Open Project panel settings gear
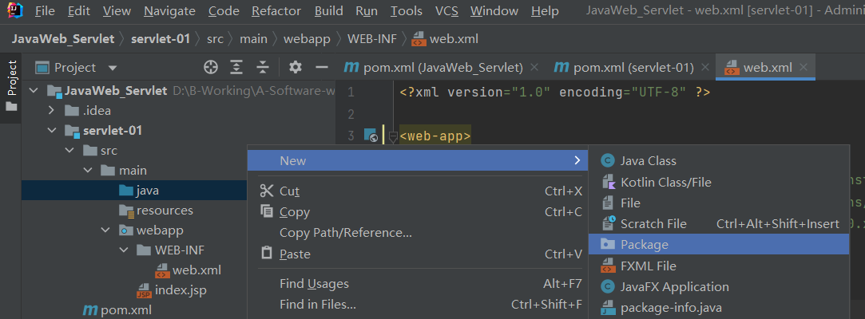This screenshot has height=319, width=865. point(296,68)
